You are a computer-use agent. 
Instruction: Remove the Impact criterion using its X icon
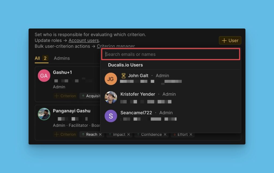(128, 135)
